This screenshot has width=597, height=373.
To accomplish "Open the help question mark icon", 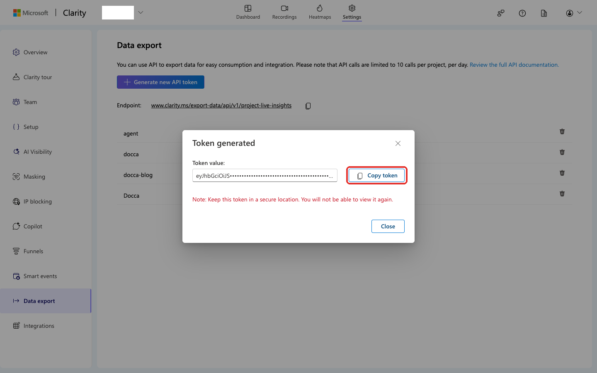I will [x=522, y=13].
